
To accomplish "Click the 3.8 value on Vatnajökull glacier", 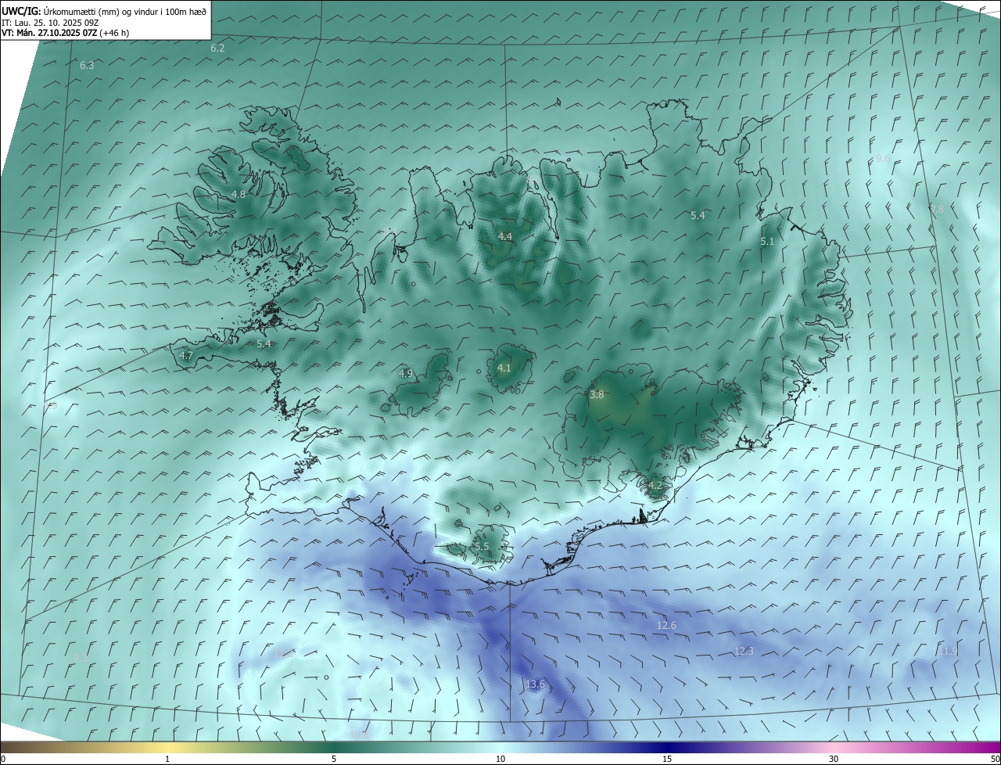I will click(x=597, y=395).
